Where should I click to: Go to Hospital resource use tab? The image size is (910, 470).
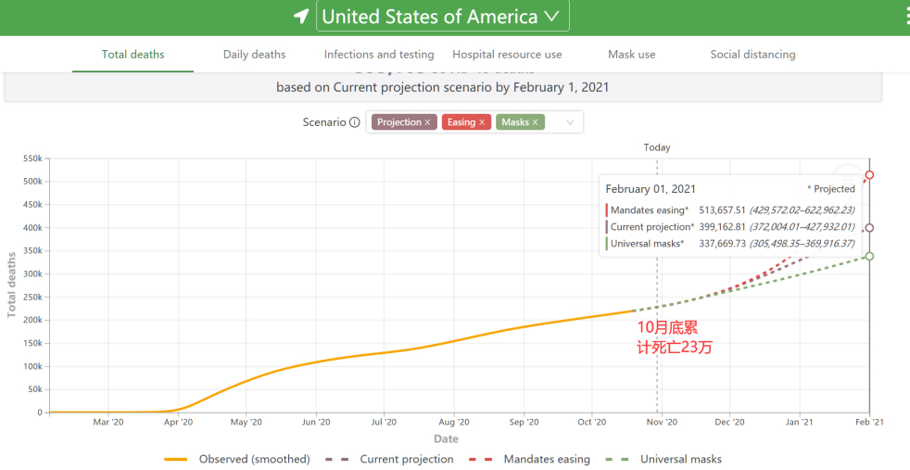point(507,55)
